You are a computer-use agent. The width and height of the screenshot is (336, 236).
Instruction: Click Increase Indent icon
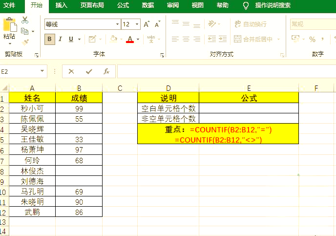[223, 39]
